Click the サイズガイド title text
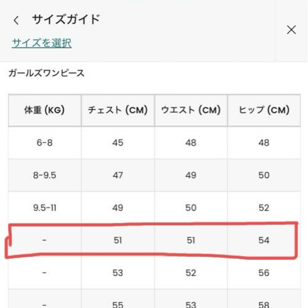 click(66, 20)
